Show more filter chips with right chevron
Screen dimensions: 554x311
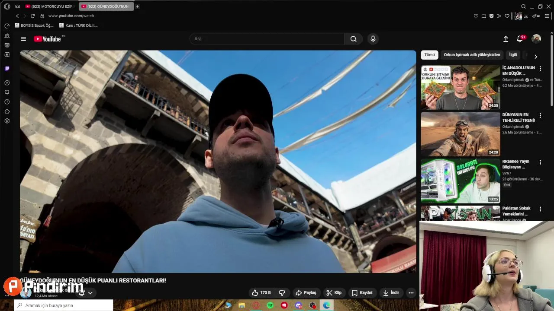click(x=536, y=57)
